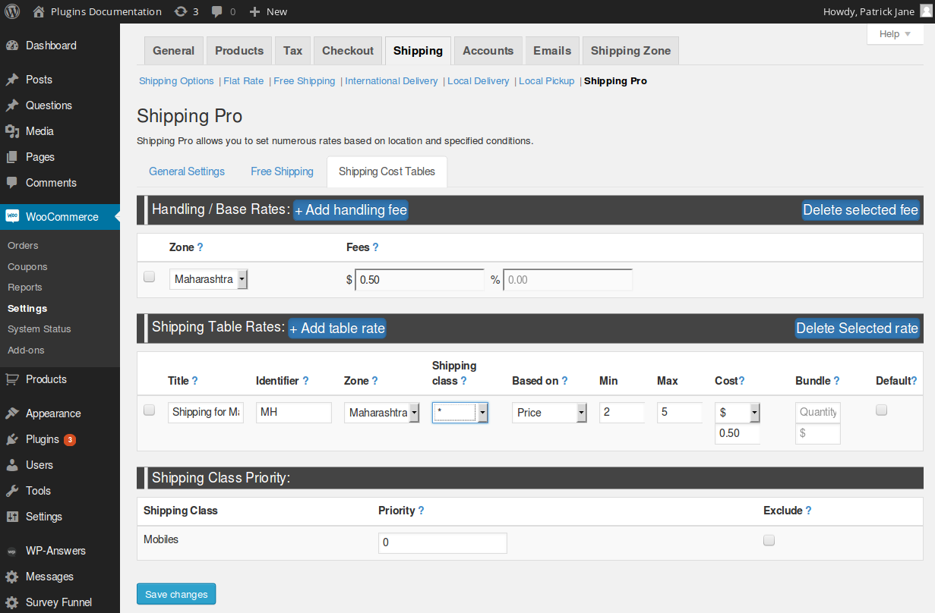Check the Exclude box for Mobiles class

[x=769, y=541]
